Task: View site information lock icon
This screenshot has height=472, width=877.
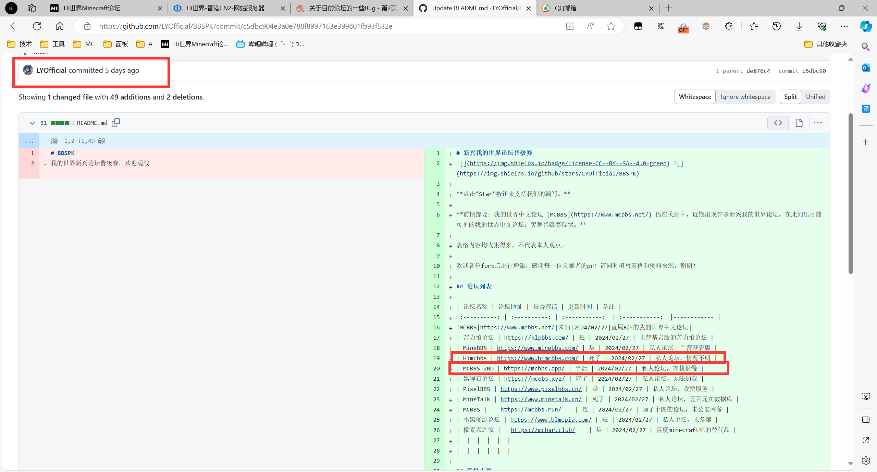Action: point(87,26)
